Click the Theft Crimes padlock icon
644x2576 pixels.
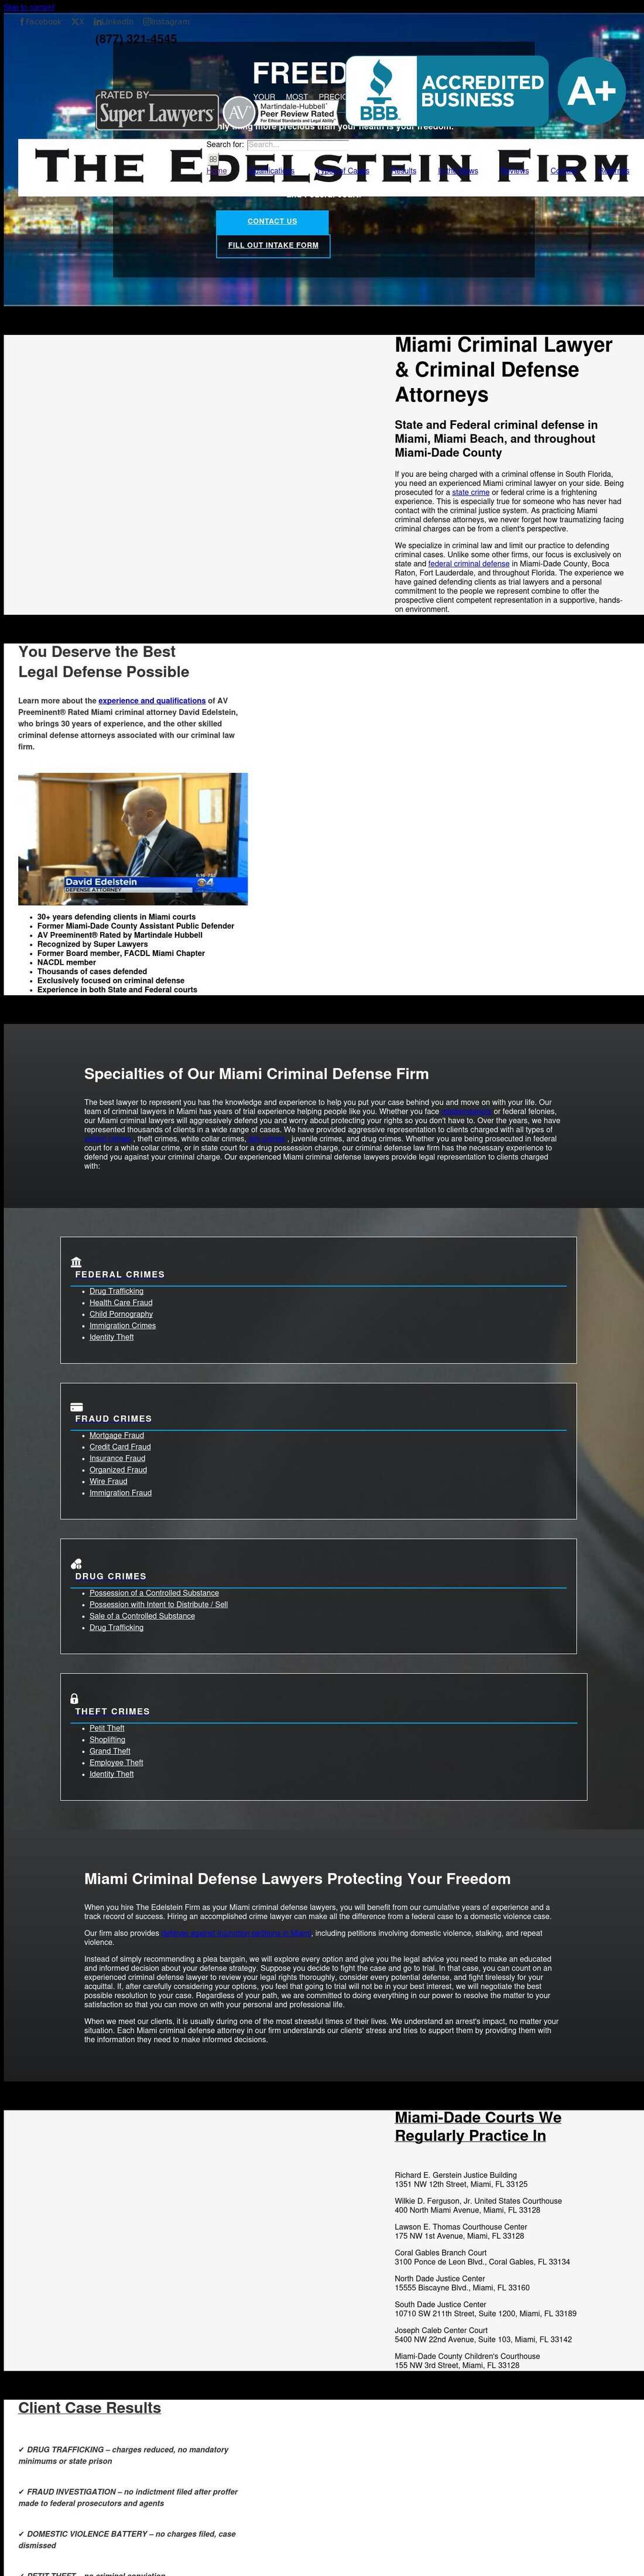[75, 1698]
